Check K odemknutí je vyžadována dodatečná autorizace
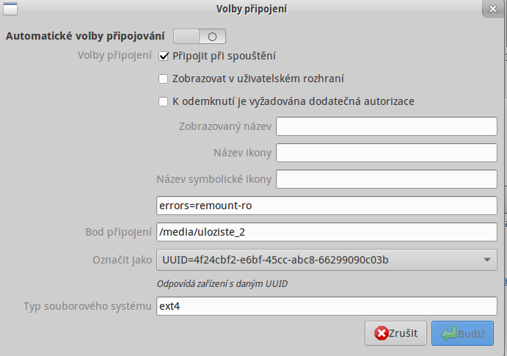507x356 pixels. tap(164, 101)
